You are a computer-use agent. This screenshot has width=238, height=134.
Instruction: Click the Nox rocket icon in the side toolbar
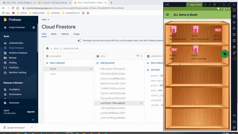(x=234, y=53)
